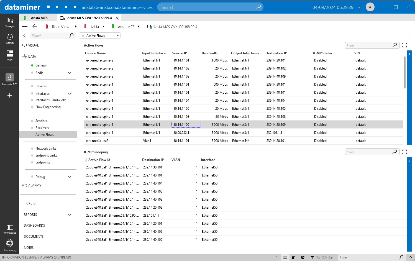
Task: Click the full-screen icon at top right of page
Action: 410,35
